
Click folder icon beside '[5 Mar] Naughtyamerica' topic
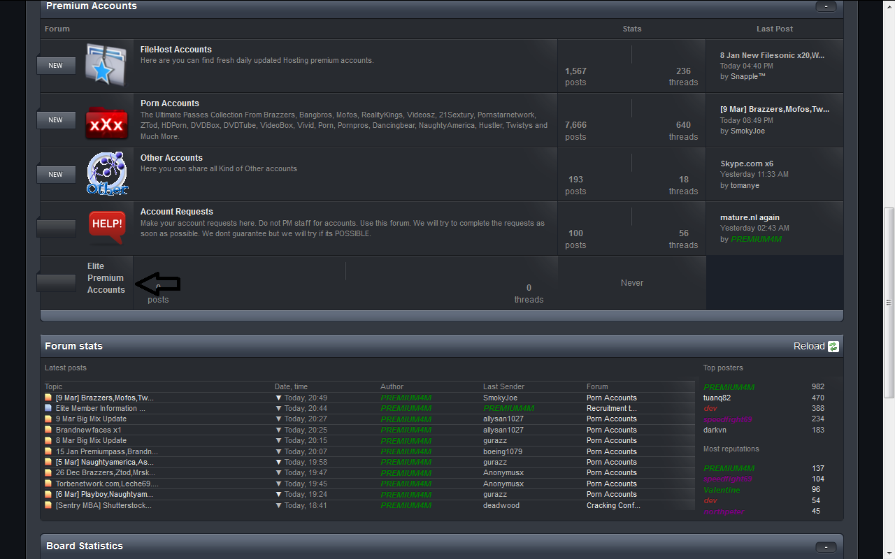48,462
